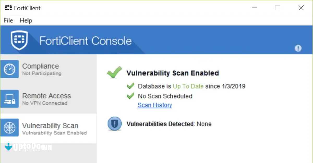Click the green check beside No Scan Scheduled

pos(130,96)
